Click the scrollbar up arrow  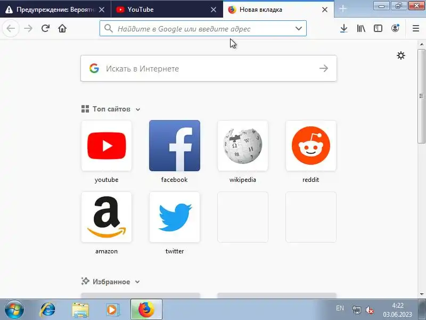coord(421,44)
